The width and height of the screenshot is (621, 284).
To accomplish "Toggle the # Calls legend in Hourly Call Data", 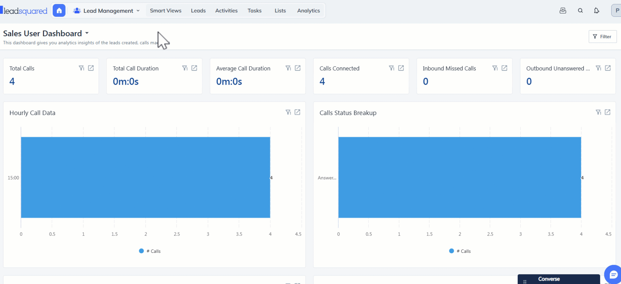I will [150, 251].
